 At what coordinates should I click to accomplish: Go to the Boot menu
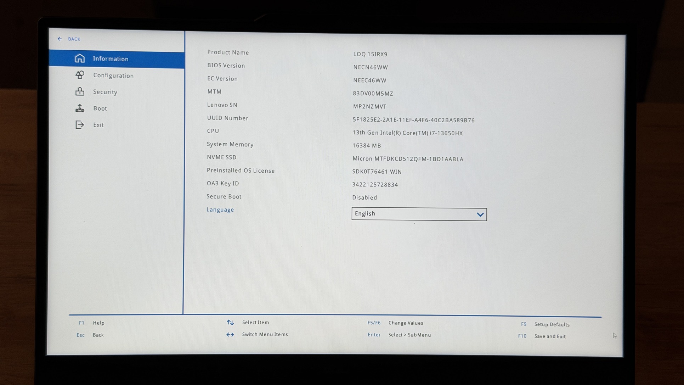coord(100,108)
